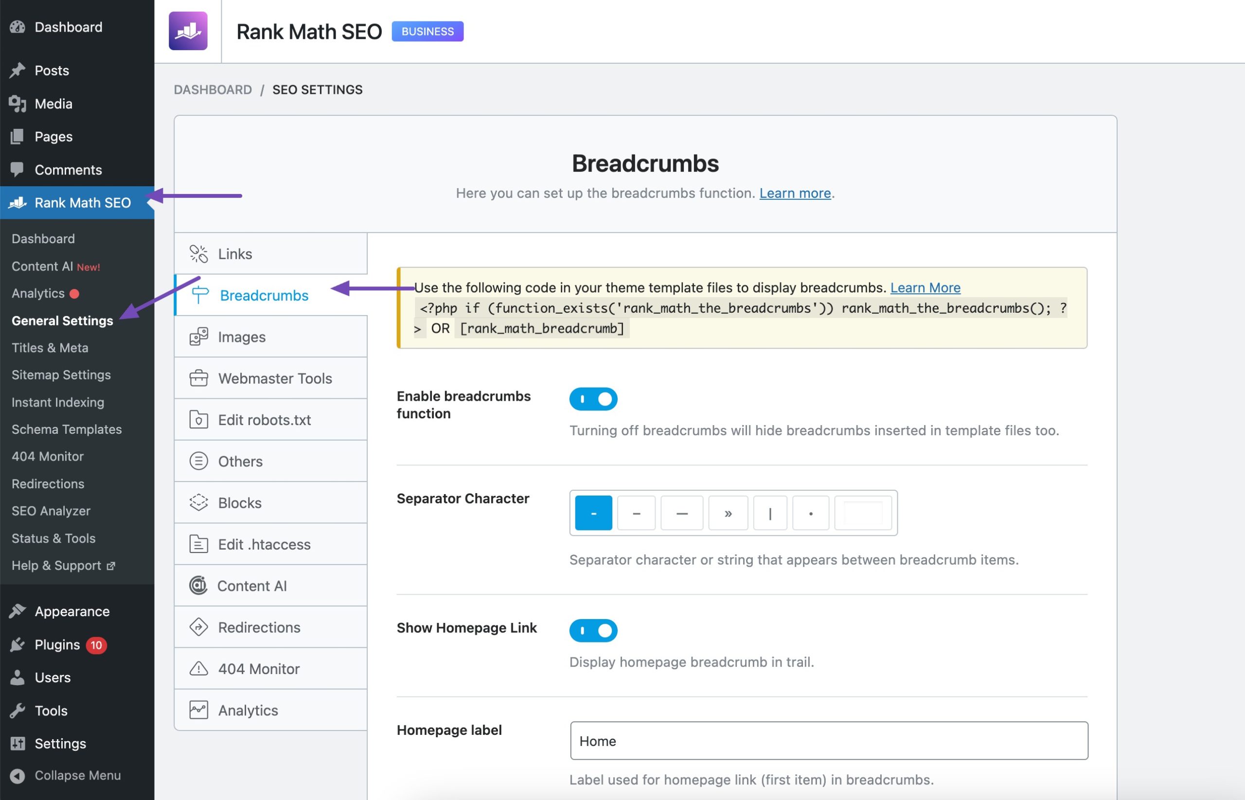
Task: Click the Content AI tab icon
Action: [x=198, y=586]
